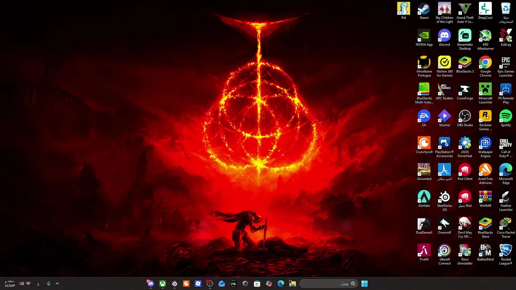Open Crunchyroll desktop icon
The width and height of the screenshot is (516, 290).
[424, 146]
